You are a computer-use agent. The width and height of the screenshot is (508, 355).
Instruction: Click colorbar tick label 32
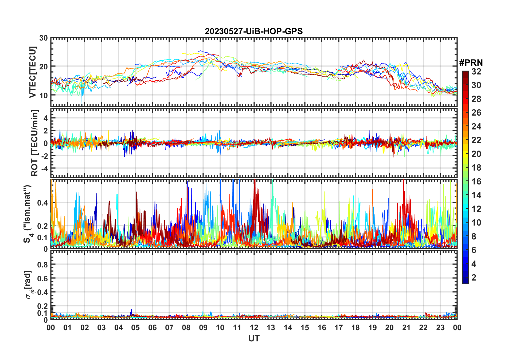476,72
